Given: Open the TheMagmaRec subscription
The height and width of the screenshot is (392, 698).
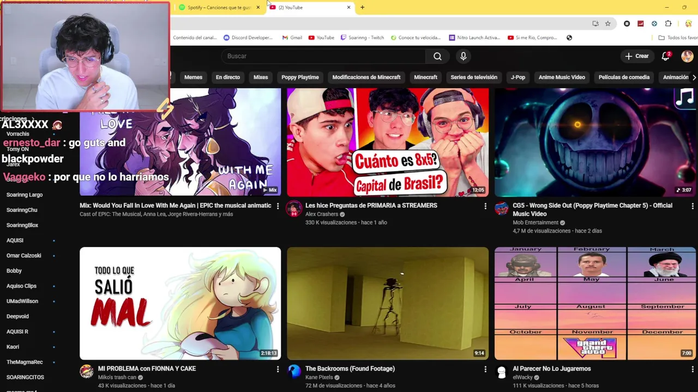Looking at the screenshot, I should point(25,362).
